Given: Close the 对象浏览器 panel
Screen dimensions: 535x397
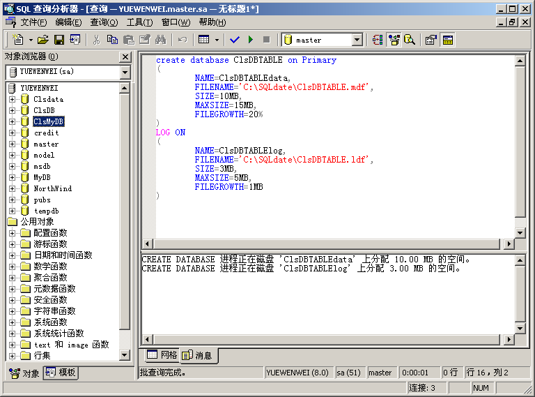Looking at the screenshot, I should 125,57.
